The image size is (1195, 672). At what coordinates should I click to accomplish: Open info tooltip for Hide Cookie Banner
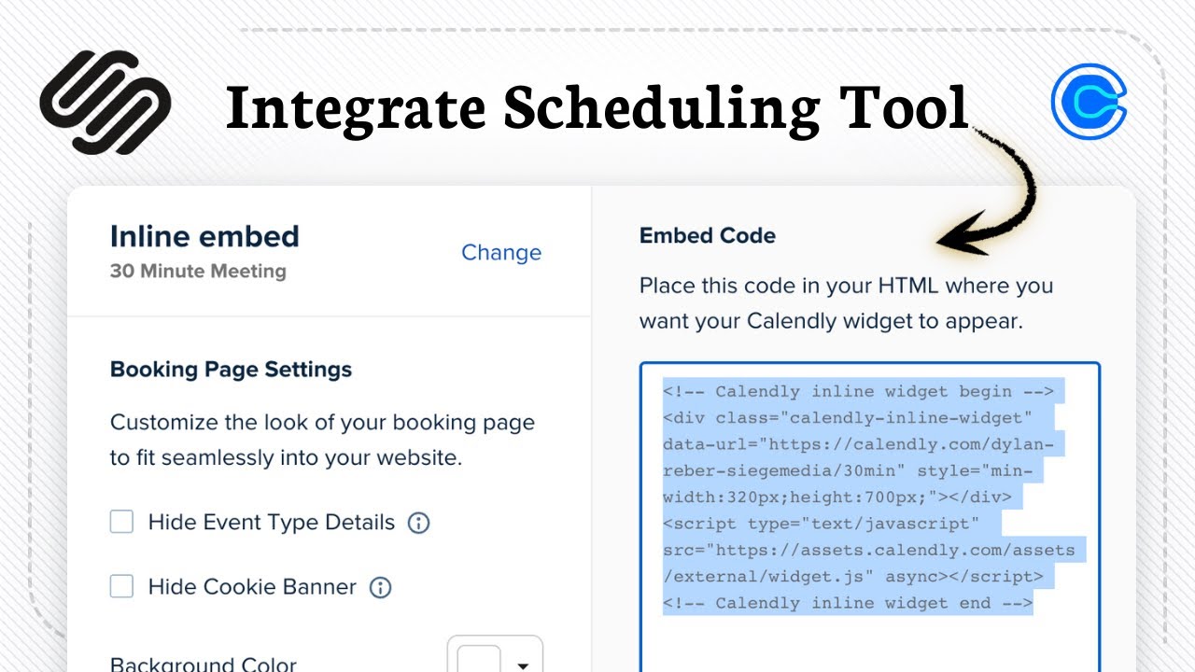tap(380, 587)
